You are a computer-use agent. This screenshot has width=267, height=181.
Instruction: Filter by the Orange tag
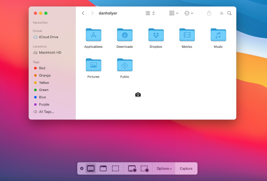pos(42,76)
